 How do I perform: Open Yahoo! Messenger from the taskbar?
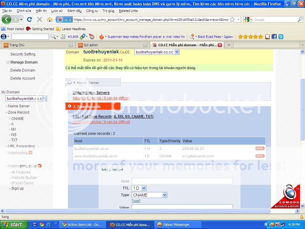pos(176,225)
